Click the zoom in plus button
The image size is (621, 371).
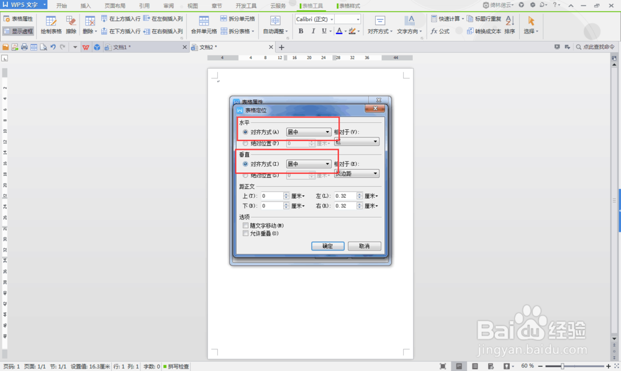pyautogui.click(x=609, y=366)
